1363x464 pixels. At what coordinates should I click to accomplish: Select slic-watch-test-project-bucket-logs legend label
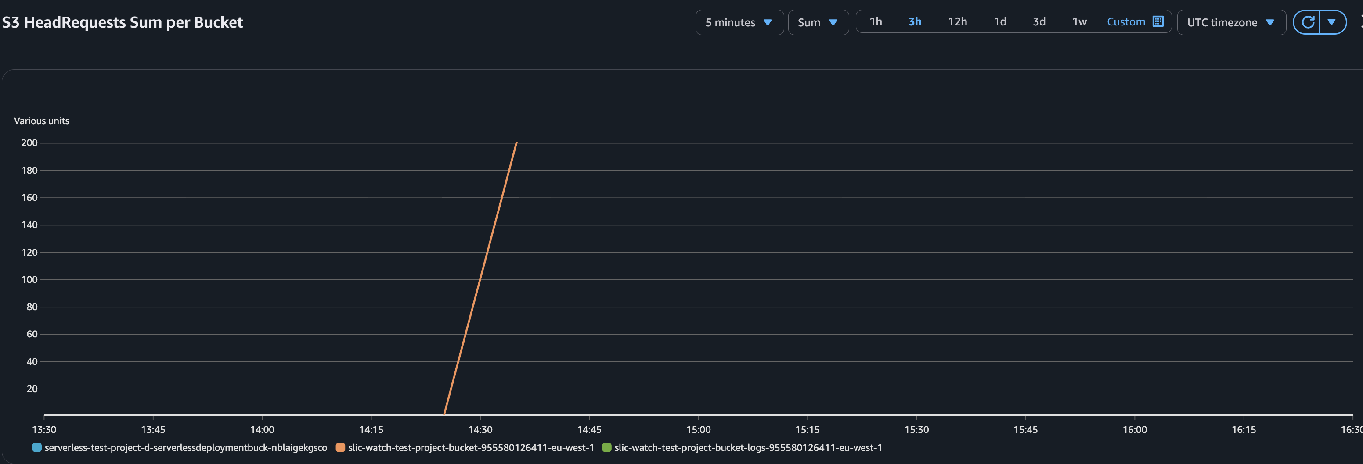tap(748, 448)
